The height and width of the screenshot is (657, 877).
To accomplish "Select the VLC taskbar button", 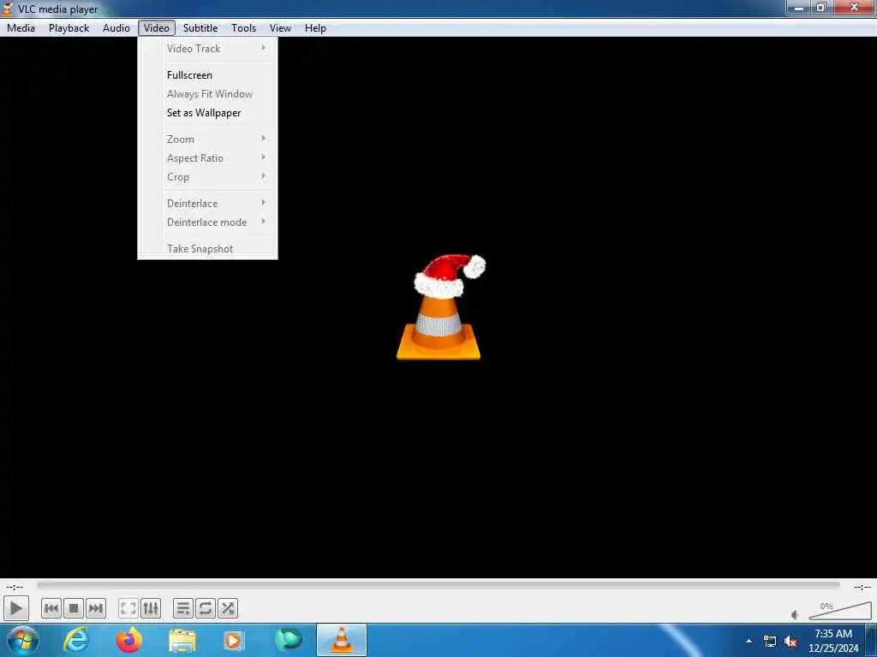I will tap(342, 640).
